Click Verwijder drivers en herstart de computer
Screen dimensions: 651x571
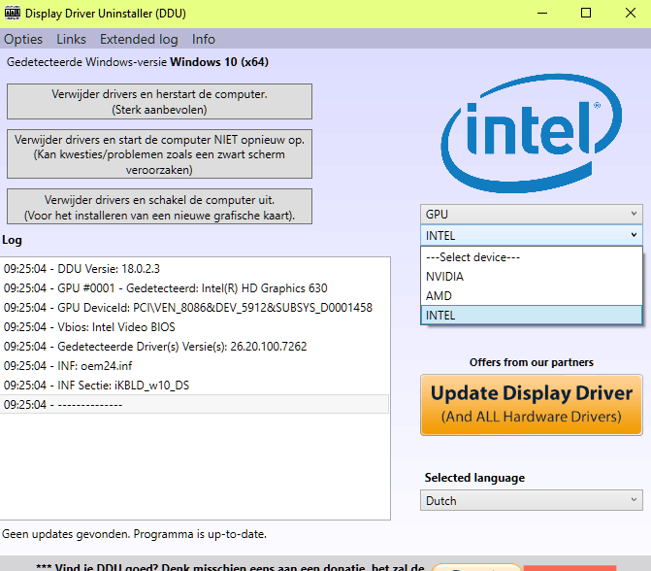point(159,101)
